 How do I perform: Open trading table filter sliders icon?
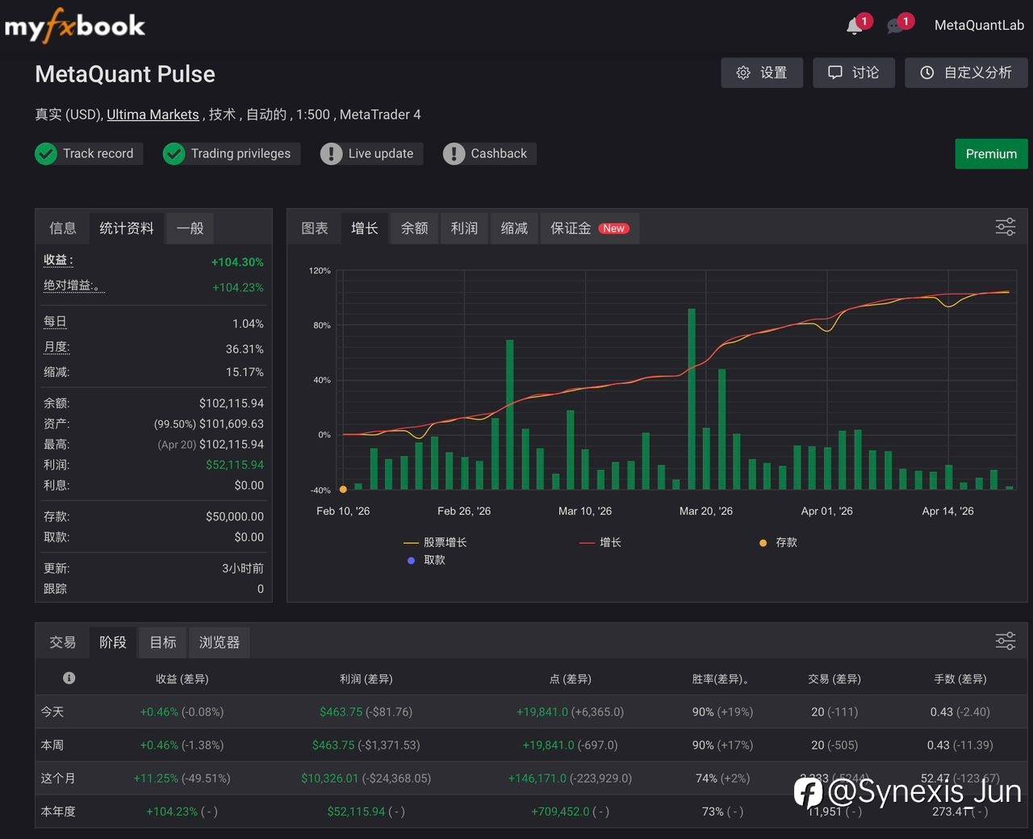tap(1006, 641)
